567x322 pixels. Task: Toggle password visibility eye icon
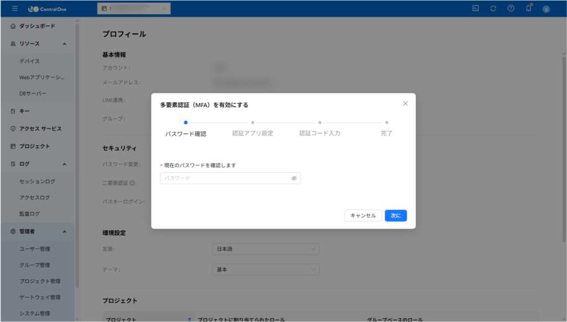point(294,178)
